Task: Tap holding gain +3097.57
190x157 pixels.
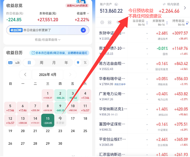Action: pyautogui.click(x=180, y=33)
